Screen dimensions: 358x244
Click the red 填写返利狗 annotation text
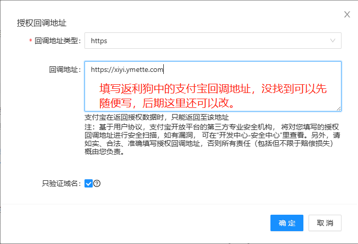click(x=213, y=96)
